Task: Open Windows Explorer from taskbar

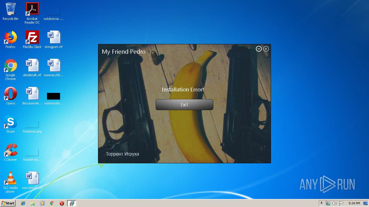Action: (x=33, y=203)
